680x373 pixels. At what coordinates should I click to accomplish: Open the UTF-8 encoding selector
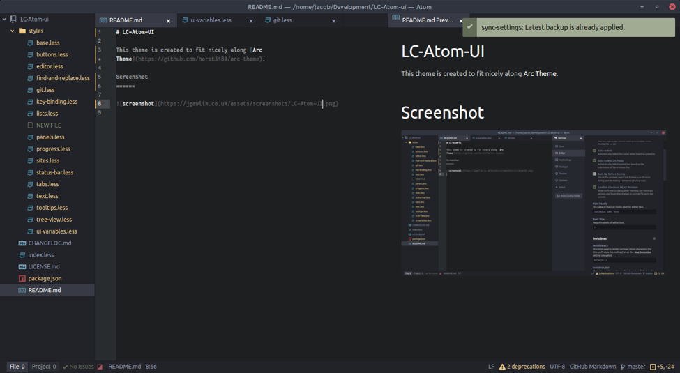pyautogui.click(x=557, y=367)
